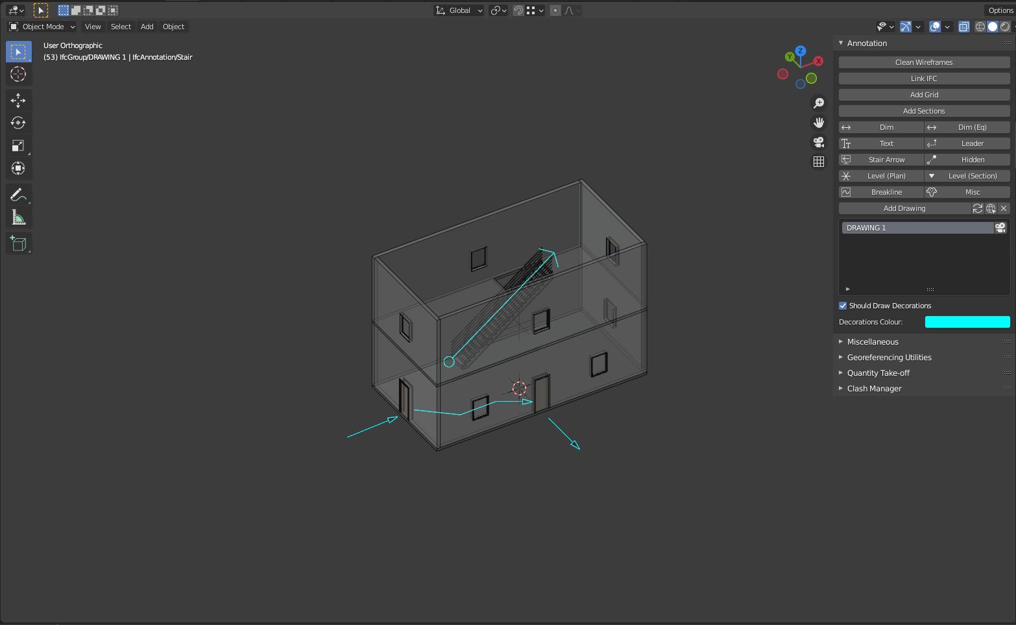The image size is (1016, 625).
Task: Click the Add Drawing button
Action: tap(904, 208)
